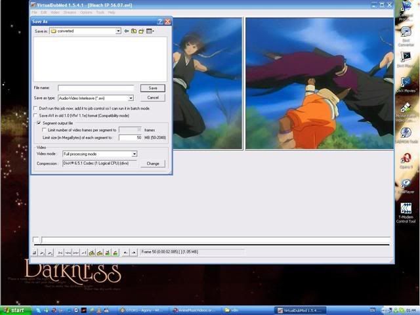This screenshot has height=315, width=420.
Task: Open T-Modem Control Tool shortcut
Action: click(x=406, y=213)
